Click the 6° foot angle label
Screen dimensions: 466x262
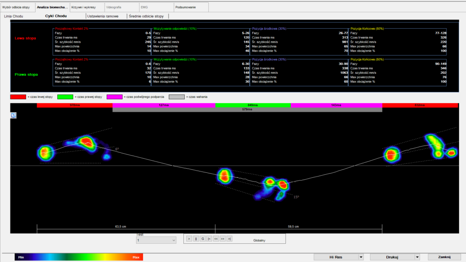pyautogui.click(x=117, y=149)
